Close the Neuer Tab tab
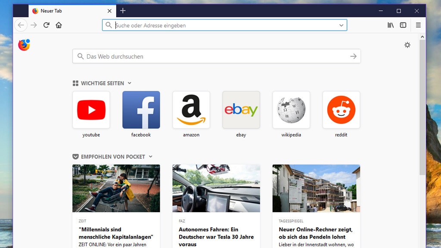Image resolution: width=441 pixels, height=248 pixels. point(109,11)
